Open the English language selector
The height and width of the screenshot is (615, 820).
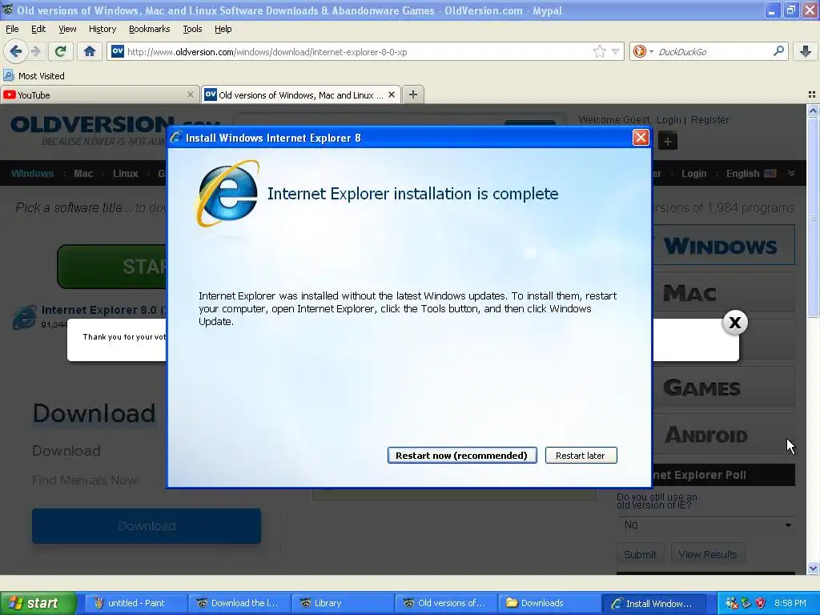[x=751, y=174]
